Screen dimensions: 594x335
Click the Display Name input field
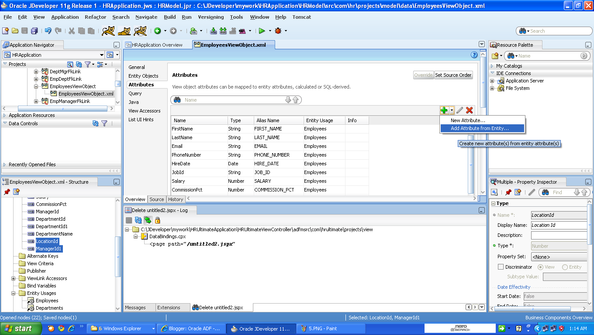pos(559,225)
